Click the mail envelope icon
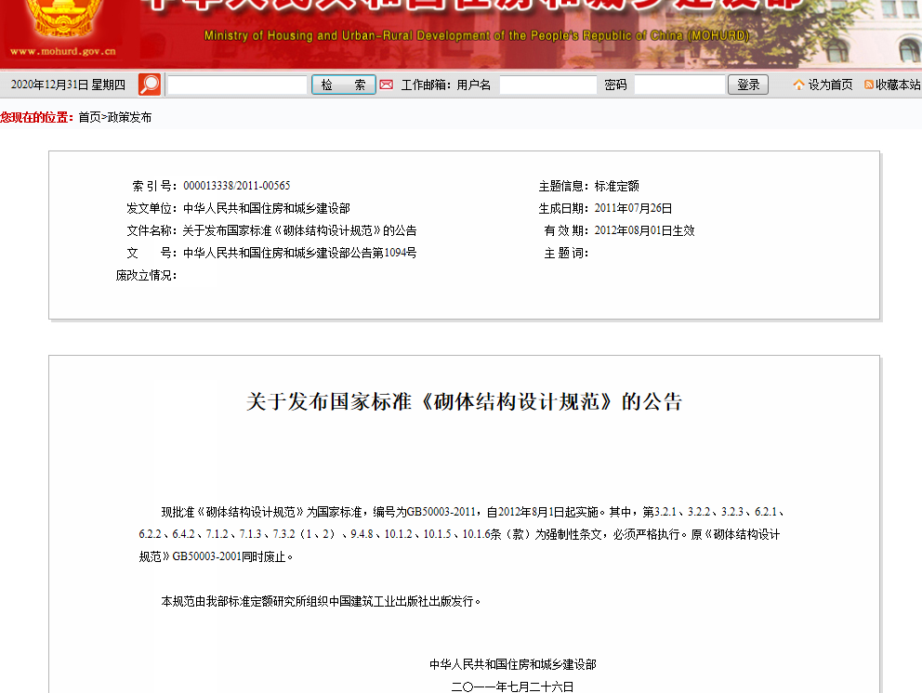922x693 pixels. click(x=387, y=85)
